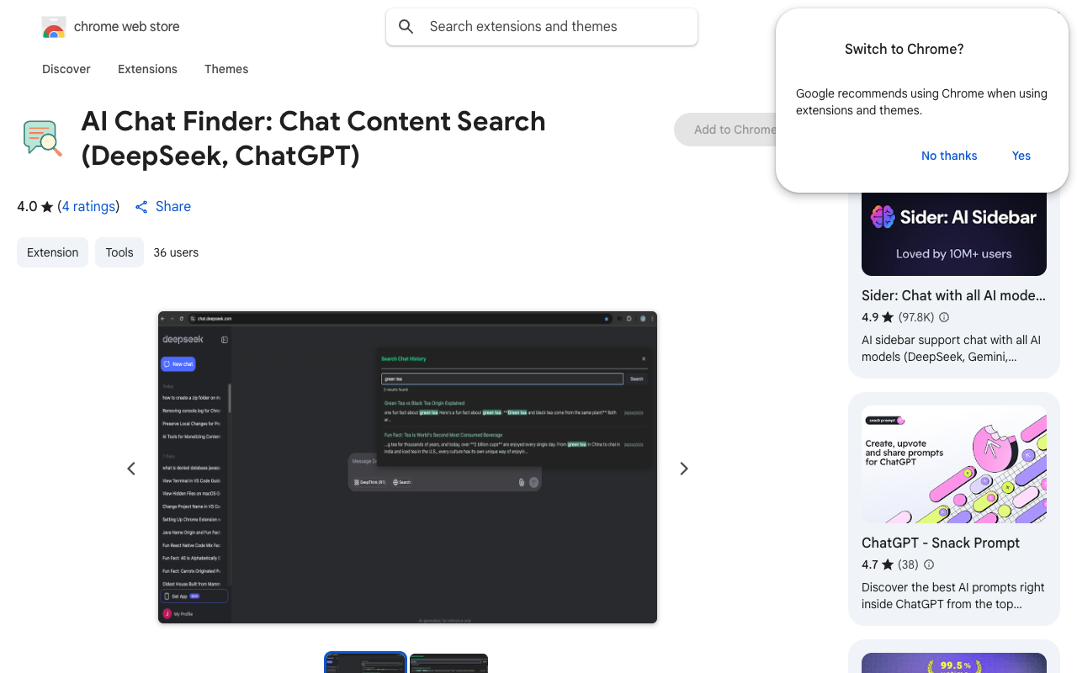Click the Snack Prompt 4.7 rating text

pyautogui.click(x=878, y=564)
